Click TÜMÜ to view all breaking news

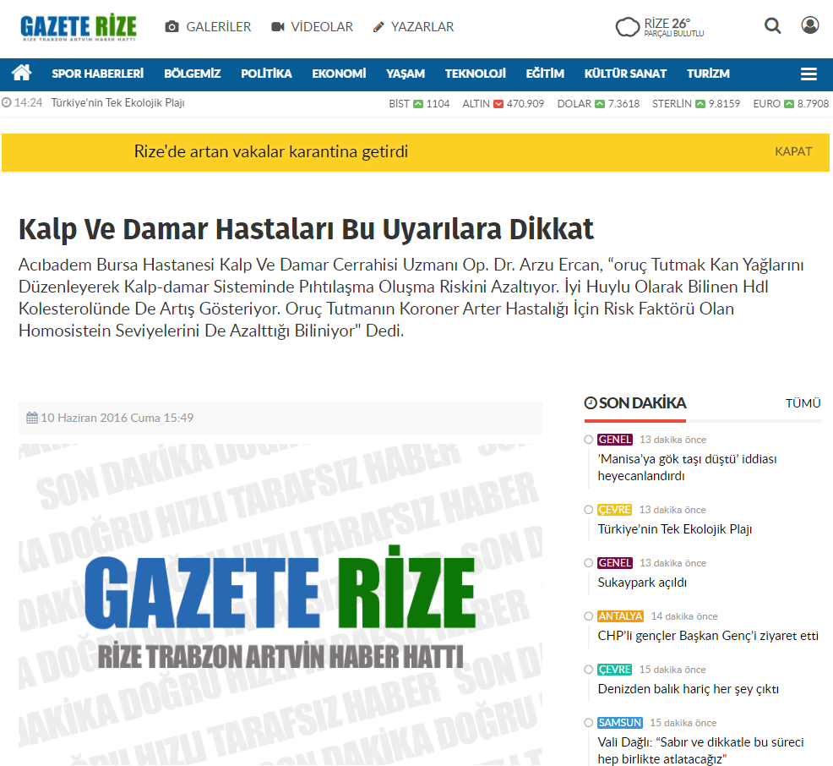pos(803,403)
